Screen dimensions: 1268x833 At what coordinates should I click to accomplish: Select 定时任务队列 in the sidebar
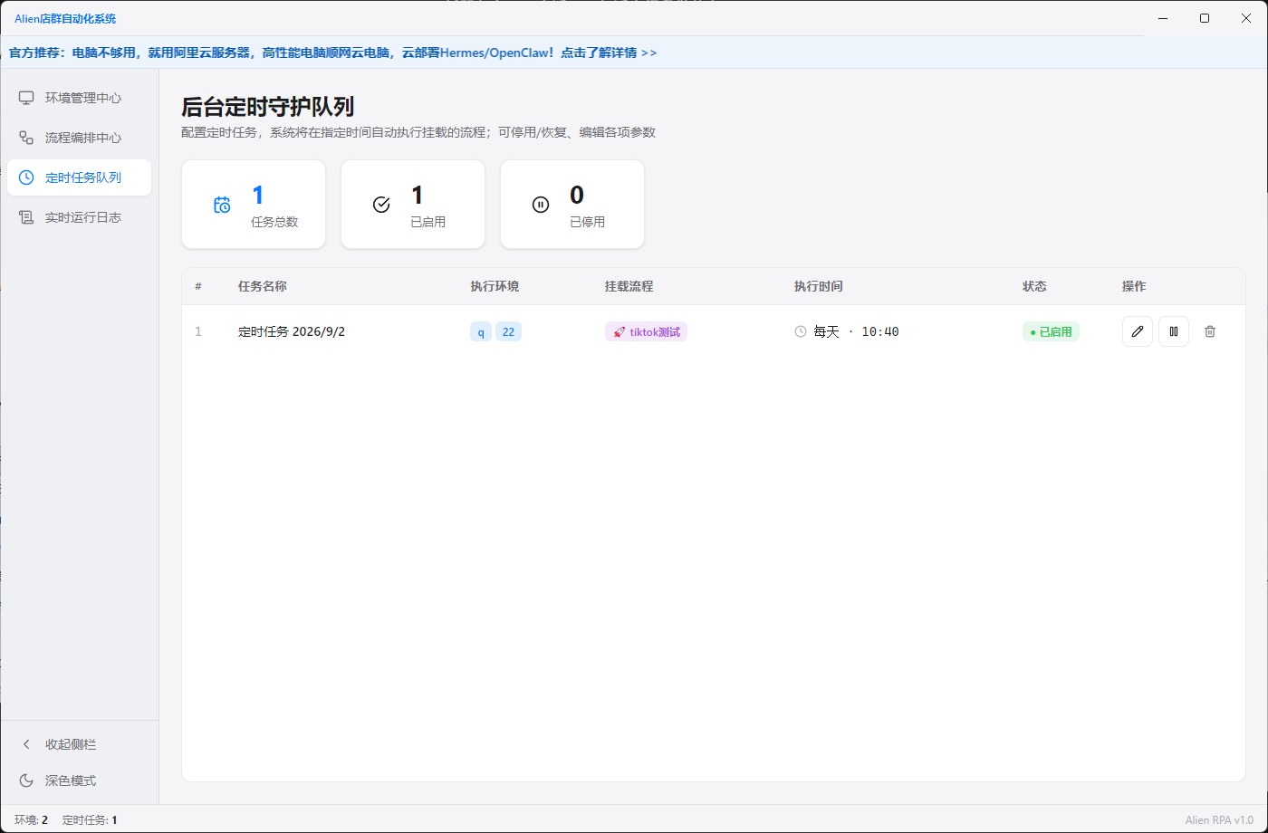pyautogui.click(x=79, y=177)
